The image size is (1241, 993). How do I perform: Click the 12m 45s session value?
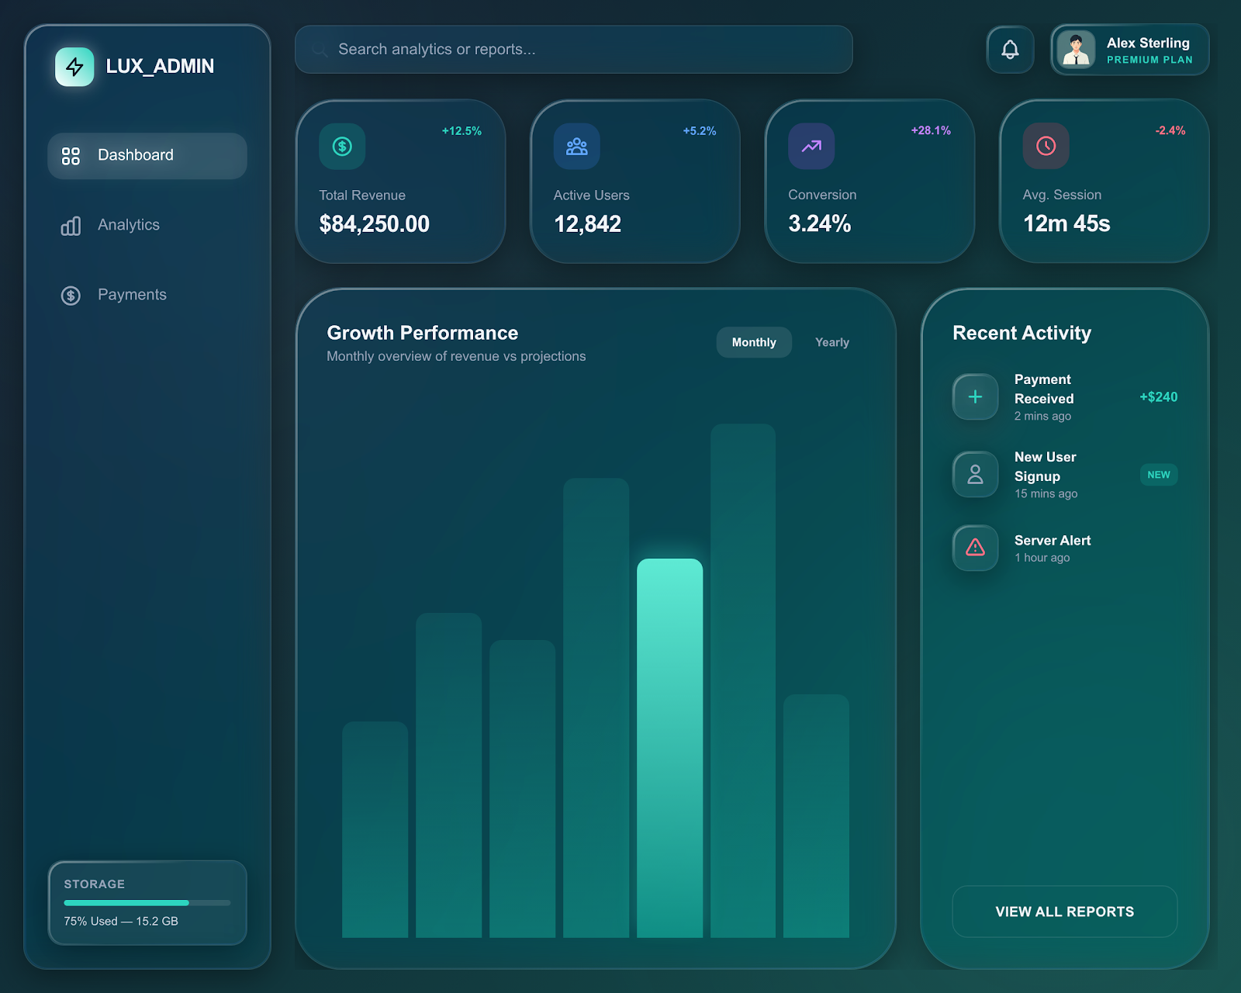[x=1066, y=224]
